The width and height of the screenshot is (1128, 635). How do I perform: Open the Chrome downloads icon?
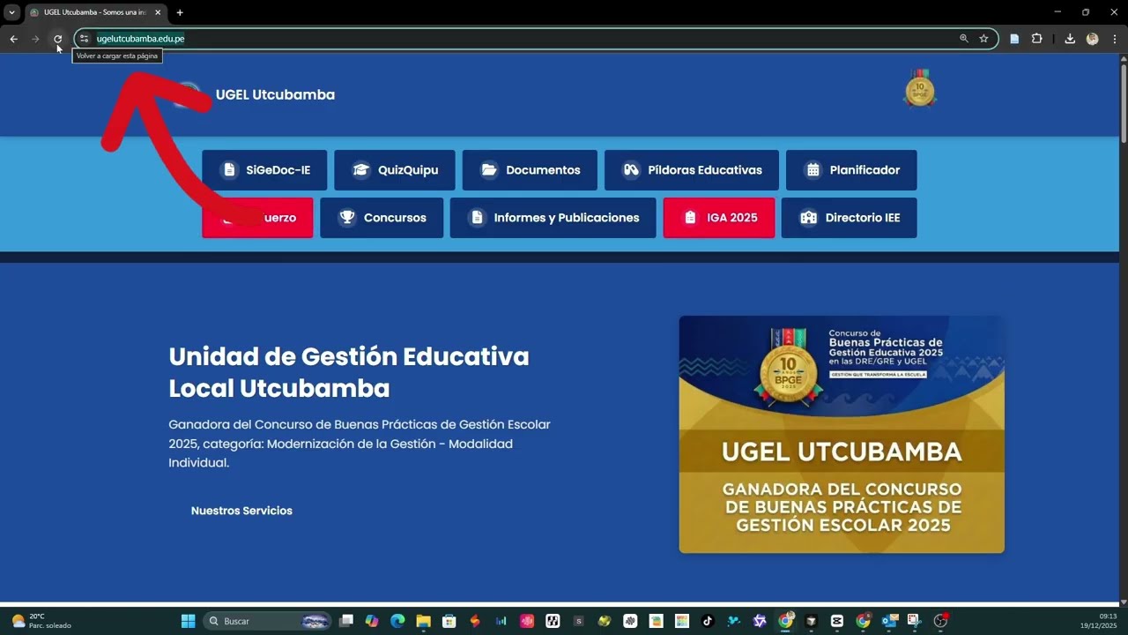click(1070, 39)
